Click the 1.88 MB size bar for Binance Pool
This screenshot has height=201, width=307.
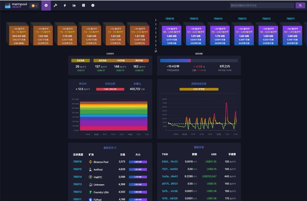coord(138,162)
